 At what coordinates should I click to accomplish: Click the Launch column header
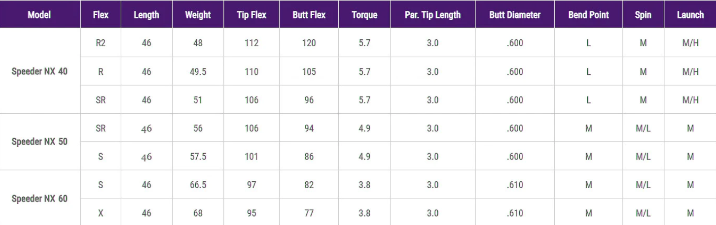690,15
